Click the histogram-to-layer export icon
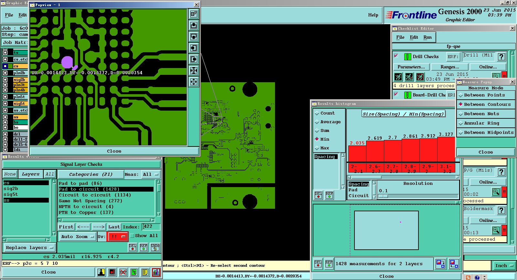Screen dimensions: 517x280 click(440, 264)
